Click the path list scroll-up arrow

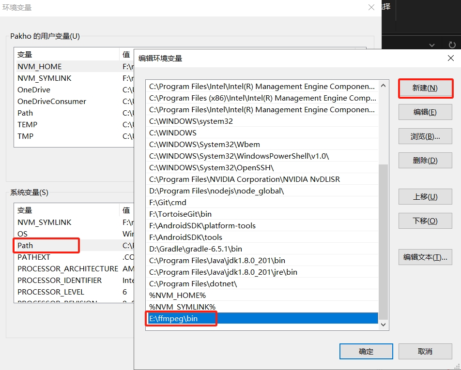384,86
